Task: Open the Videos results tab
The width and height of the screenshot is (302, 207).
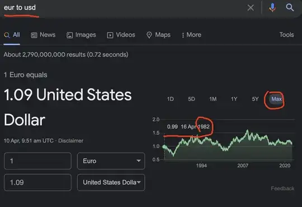Action: tap(121, 35)
